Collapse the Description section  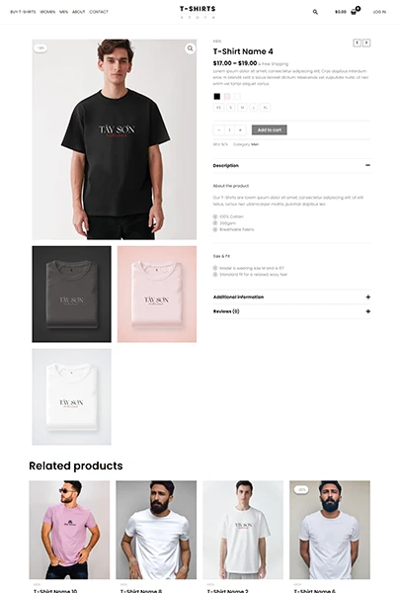(291, 166)
